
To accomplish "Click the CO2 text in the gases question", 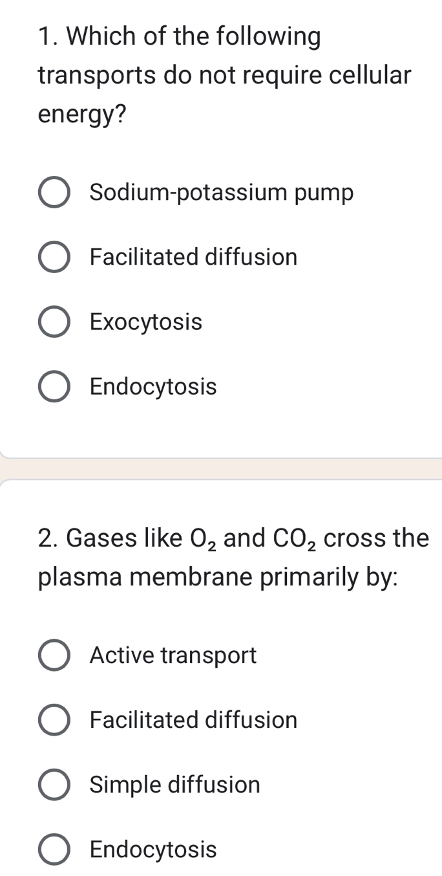I will pyautogui.click(x=294, y=537).
